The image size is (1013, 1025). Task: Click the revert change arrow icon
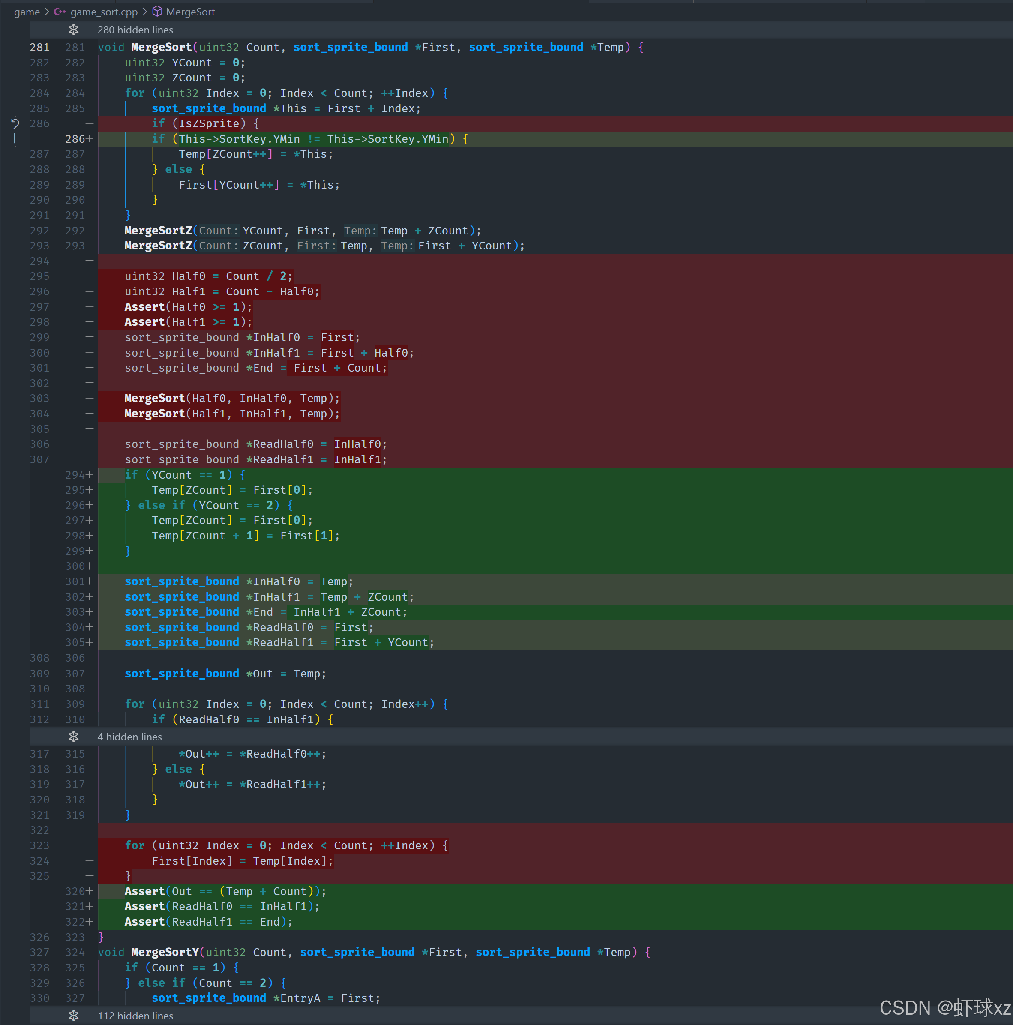point(15,123)
